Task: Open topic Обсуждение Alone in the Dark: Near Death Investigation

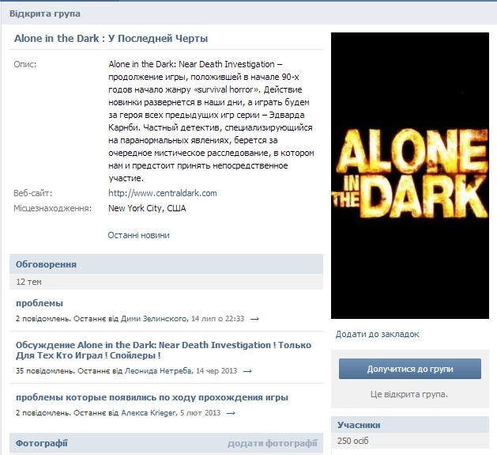Action: click(x=164, y=350)
